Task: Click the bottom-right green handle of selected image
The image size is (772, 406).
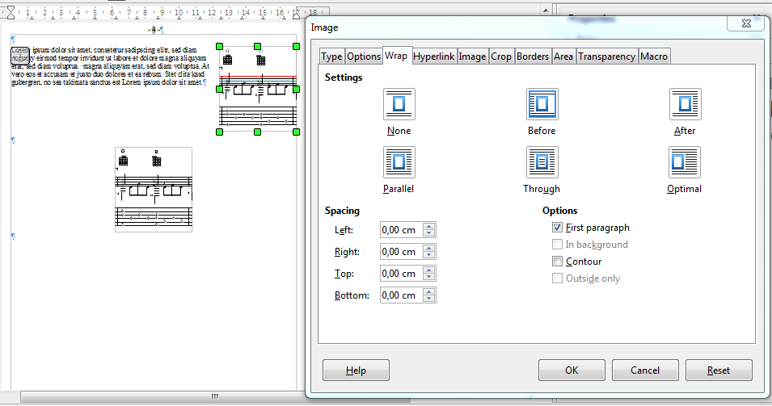Action: [296, 132]
